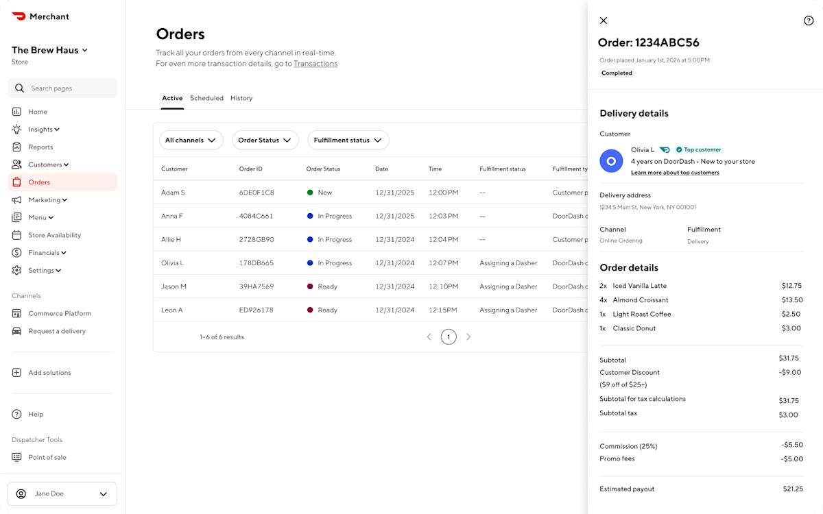
Task: Click the Point of sale icon
Action: (15, 457)
